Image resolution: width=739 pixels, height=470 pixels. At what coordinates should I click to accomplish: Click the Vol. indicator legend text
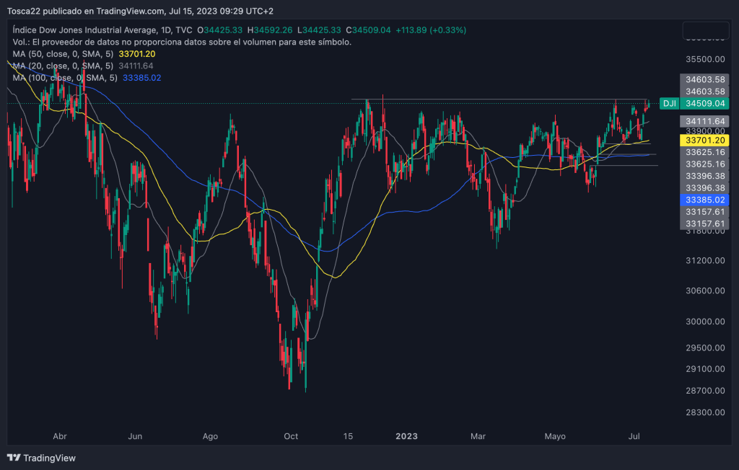[x=182, y=43]
